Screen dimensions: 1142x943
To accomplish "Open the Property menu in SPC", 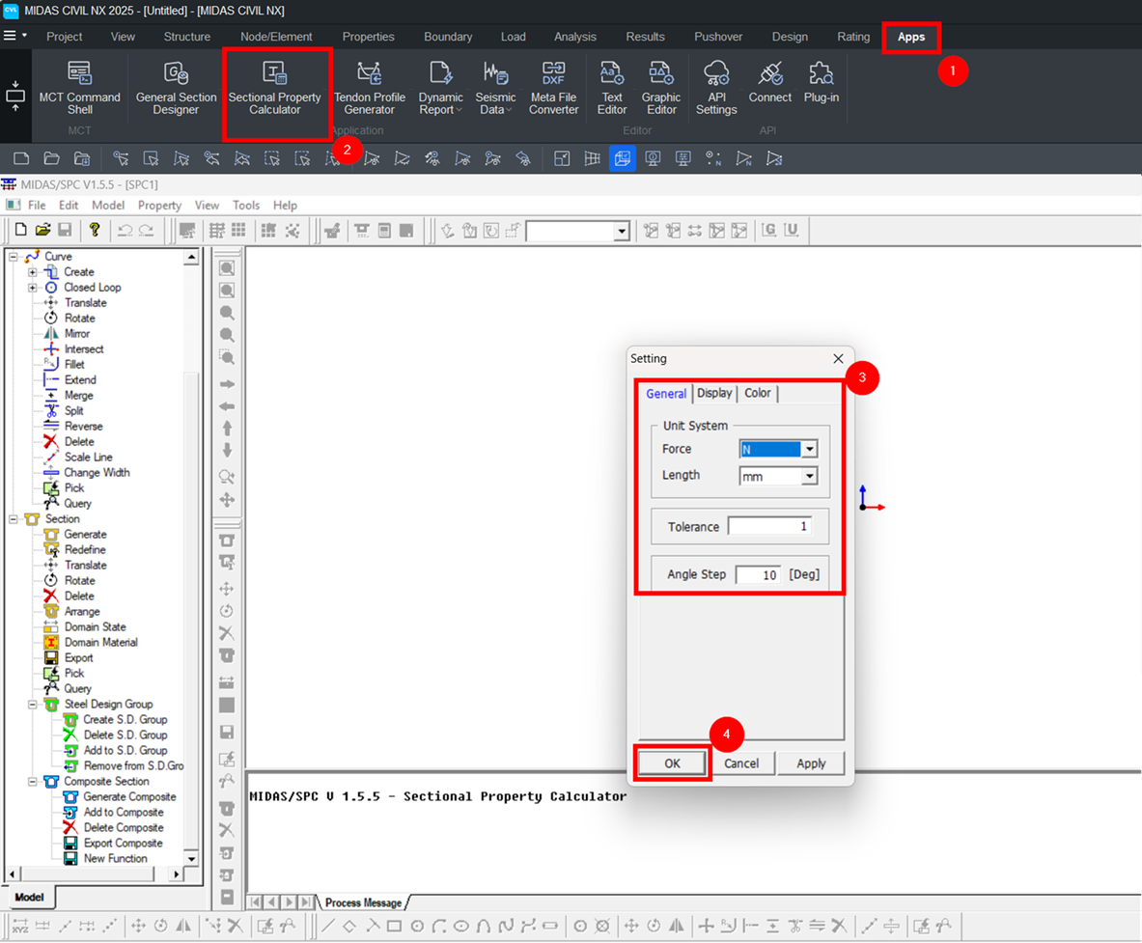I will coord(159,206).
